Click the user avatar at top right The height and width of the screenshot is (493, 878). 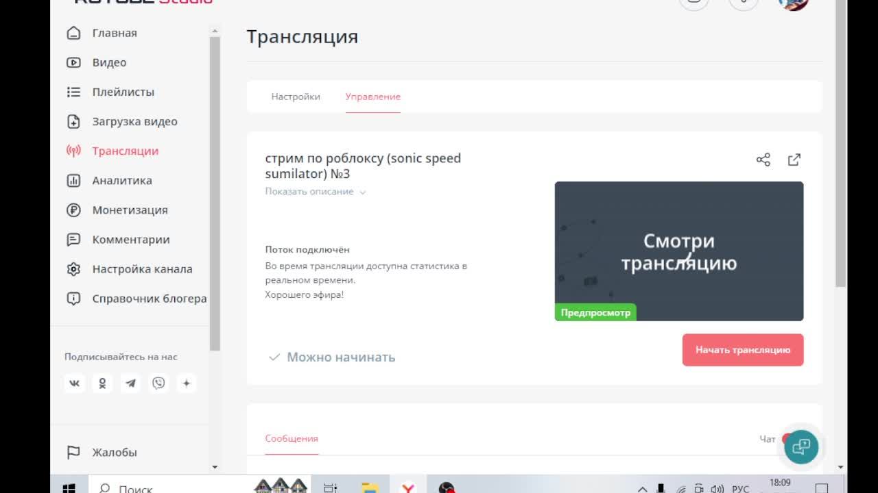coord(794,3)
